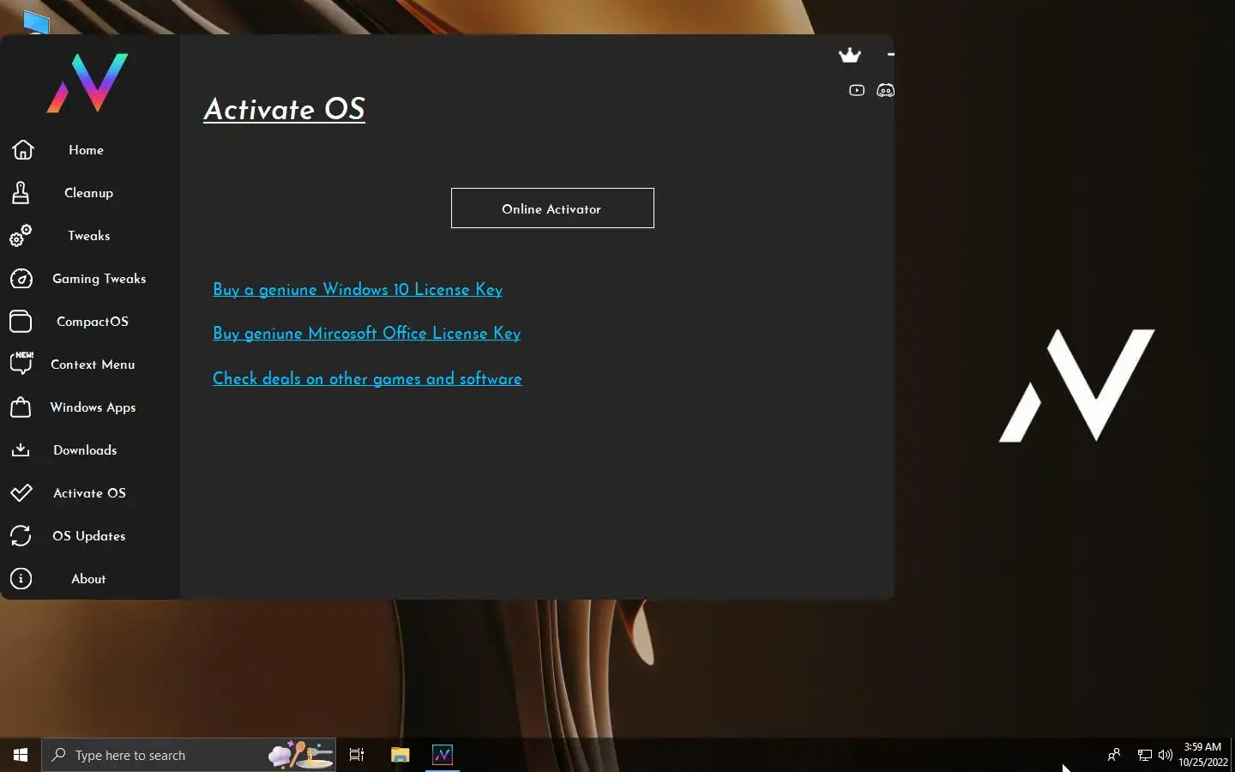Minimize the optimizer window
1235x772 pixels.
(890, 54)
